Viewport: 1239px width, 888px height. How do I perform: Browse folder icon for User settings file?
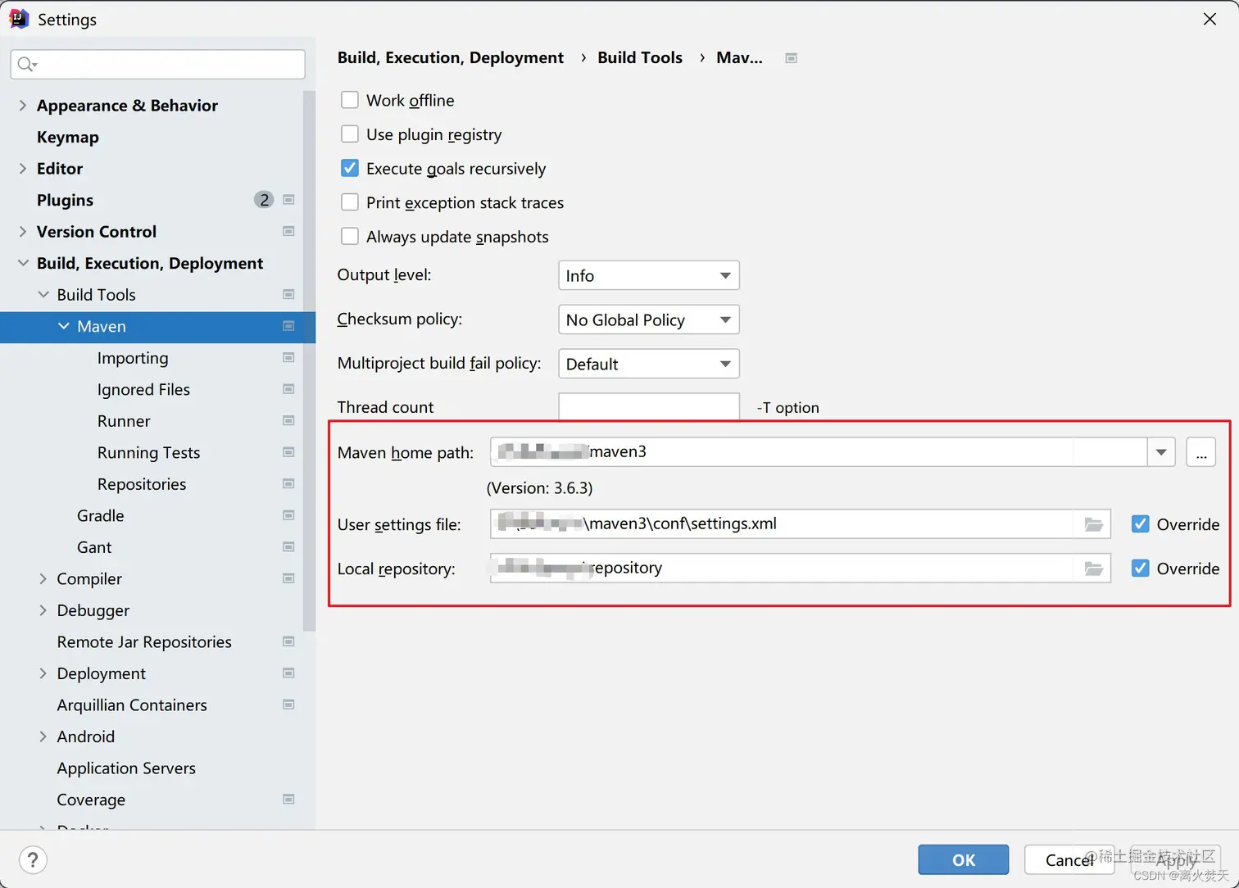click(1093, 524)
